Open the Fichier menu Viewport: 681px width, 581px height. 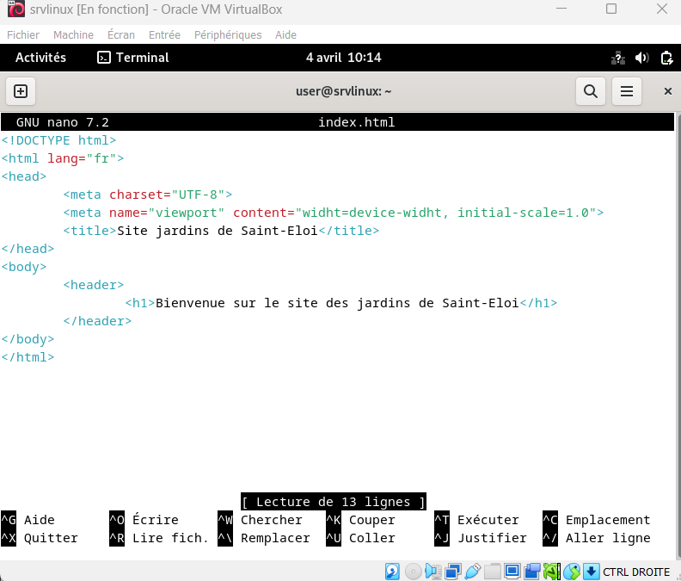coord(23,35)
